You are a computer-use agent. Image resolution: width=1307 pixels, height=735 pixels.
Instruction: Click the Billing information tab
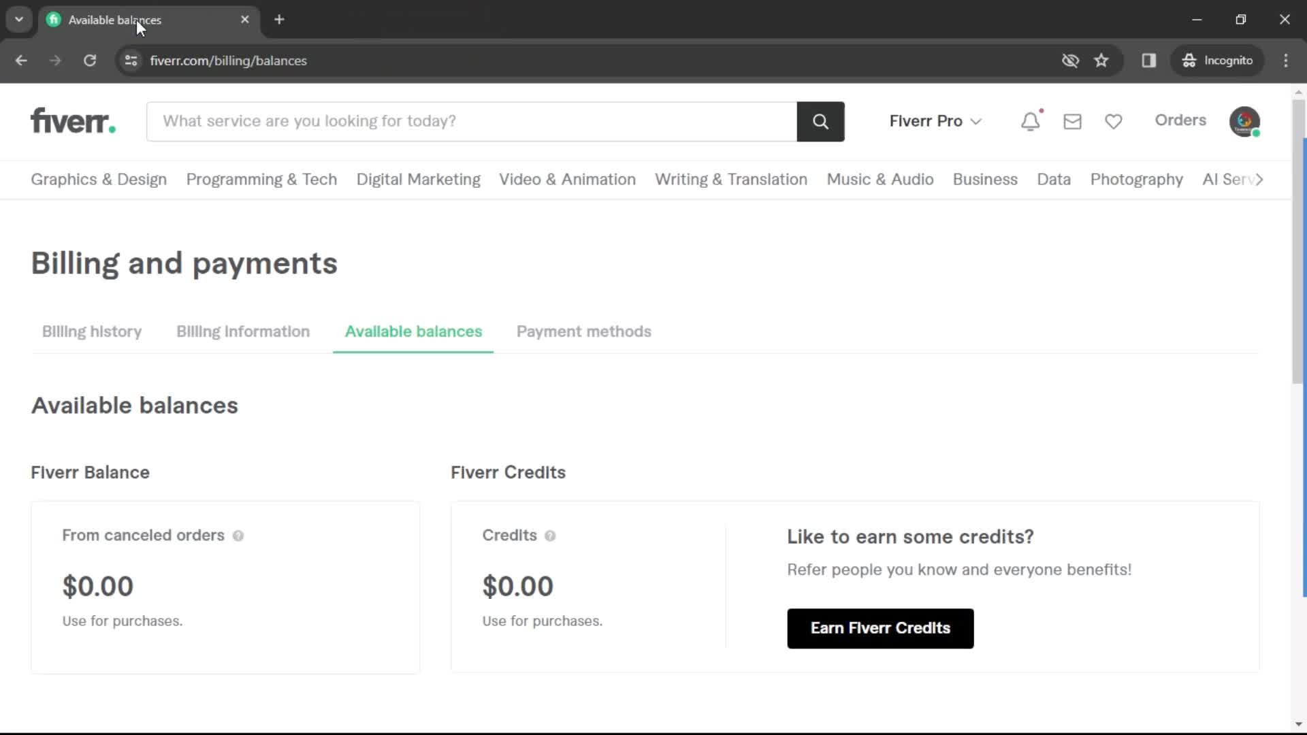tap(242, 331)
